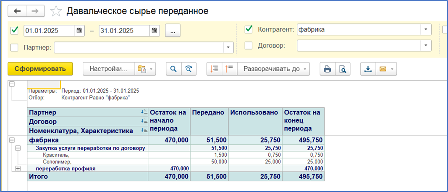Click the Сформировать button

pos(40,69)
